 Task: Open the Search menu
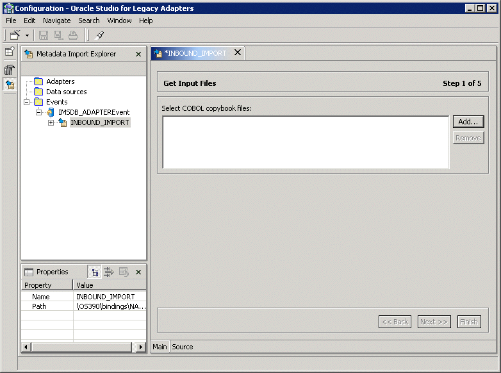coord(89,21)
